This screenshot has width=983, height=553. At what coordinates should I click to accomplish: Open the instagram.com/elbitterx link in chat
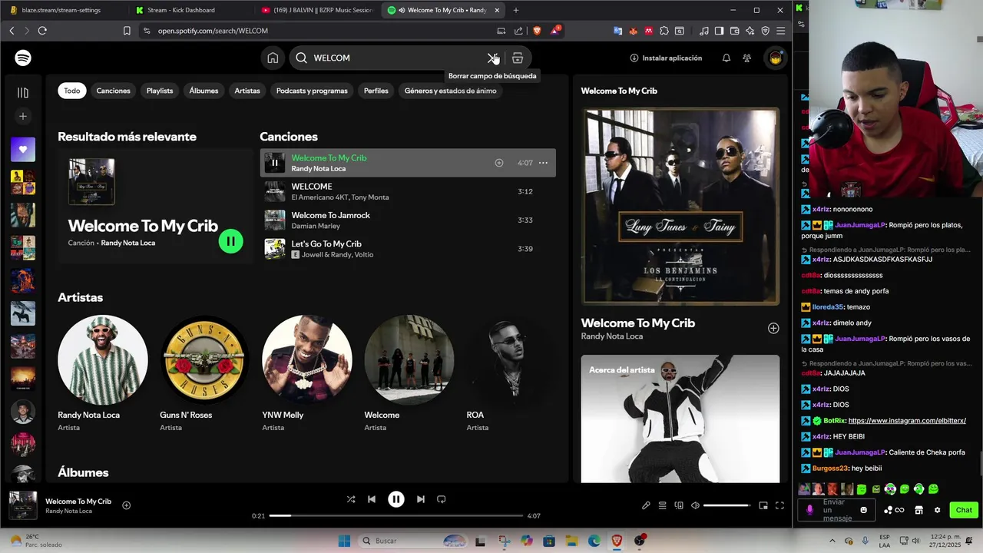pos(907,421)
